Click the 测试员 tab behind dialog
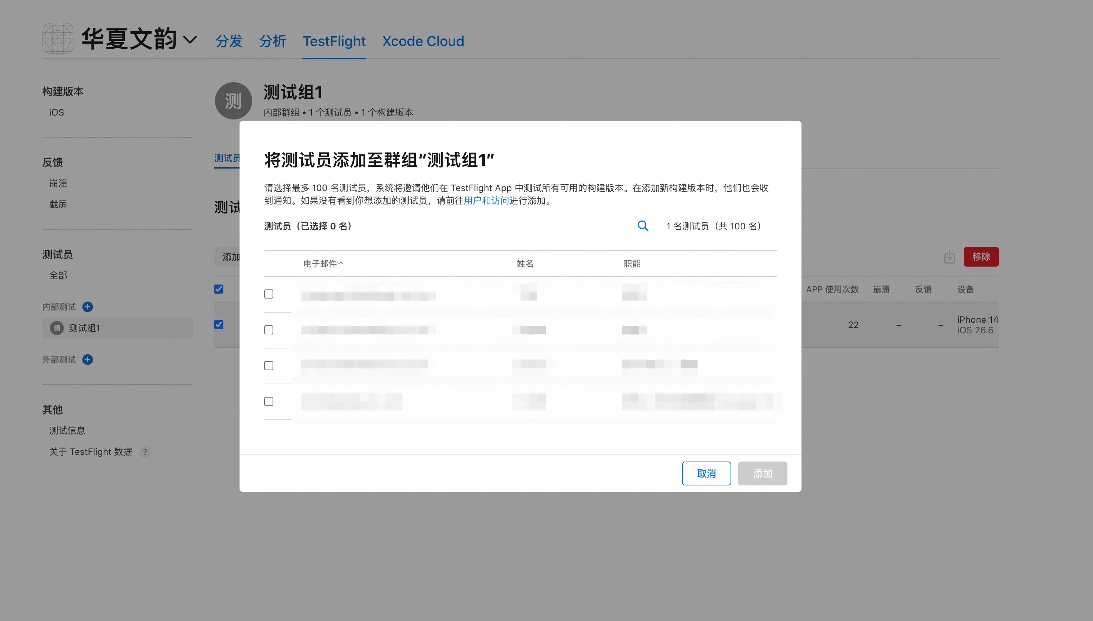This screenshot has width=1093, height=621. point(227,158)
